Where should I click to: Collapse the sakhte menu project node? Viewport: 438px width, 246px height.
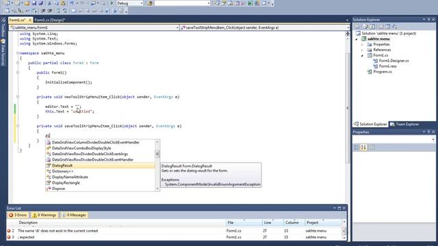pyautogui.click(x=357, y=39)
